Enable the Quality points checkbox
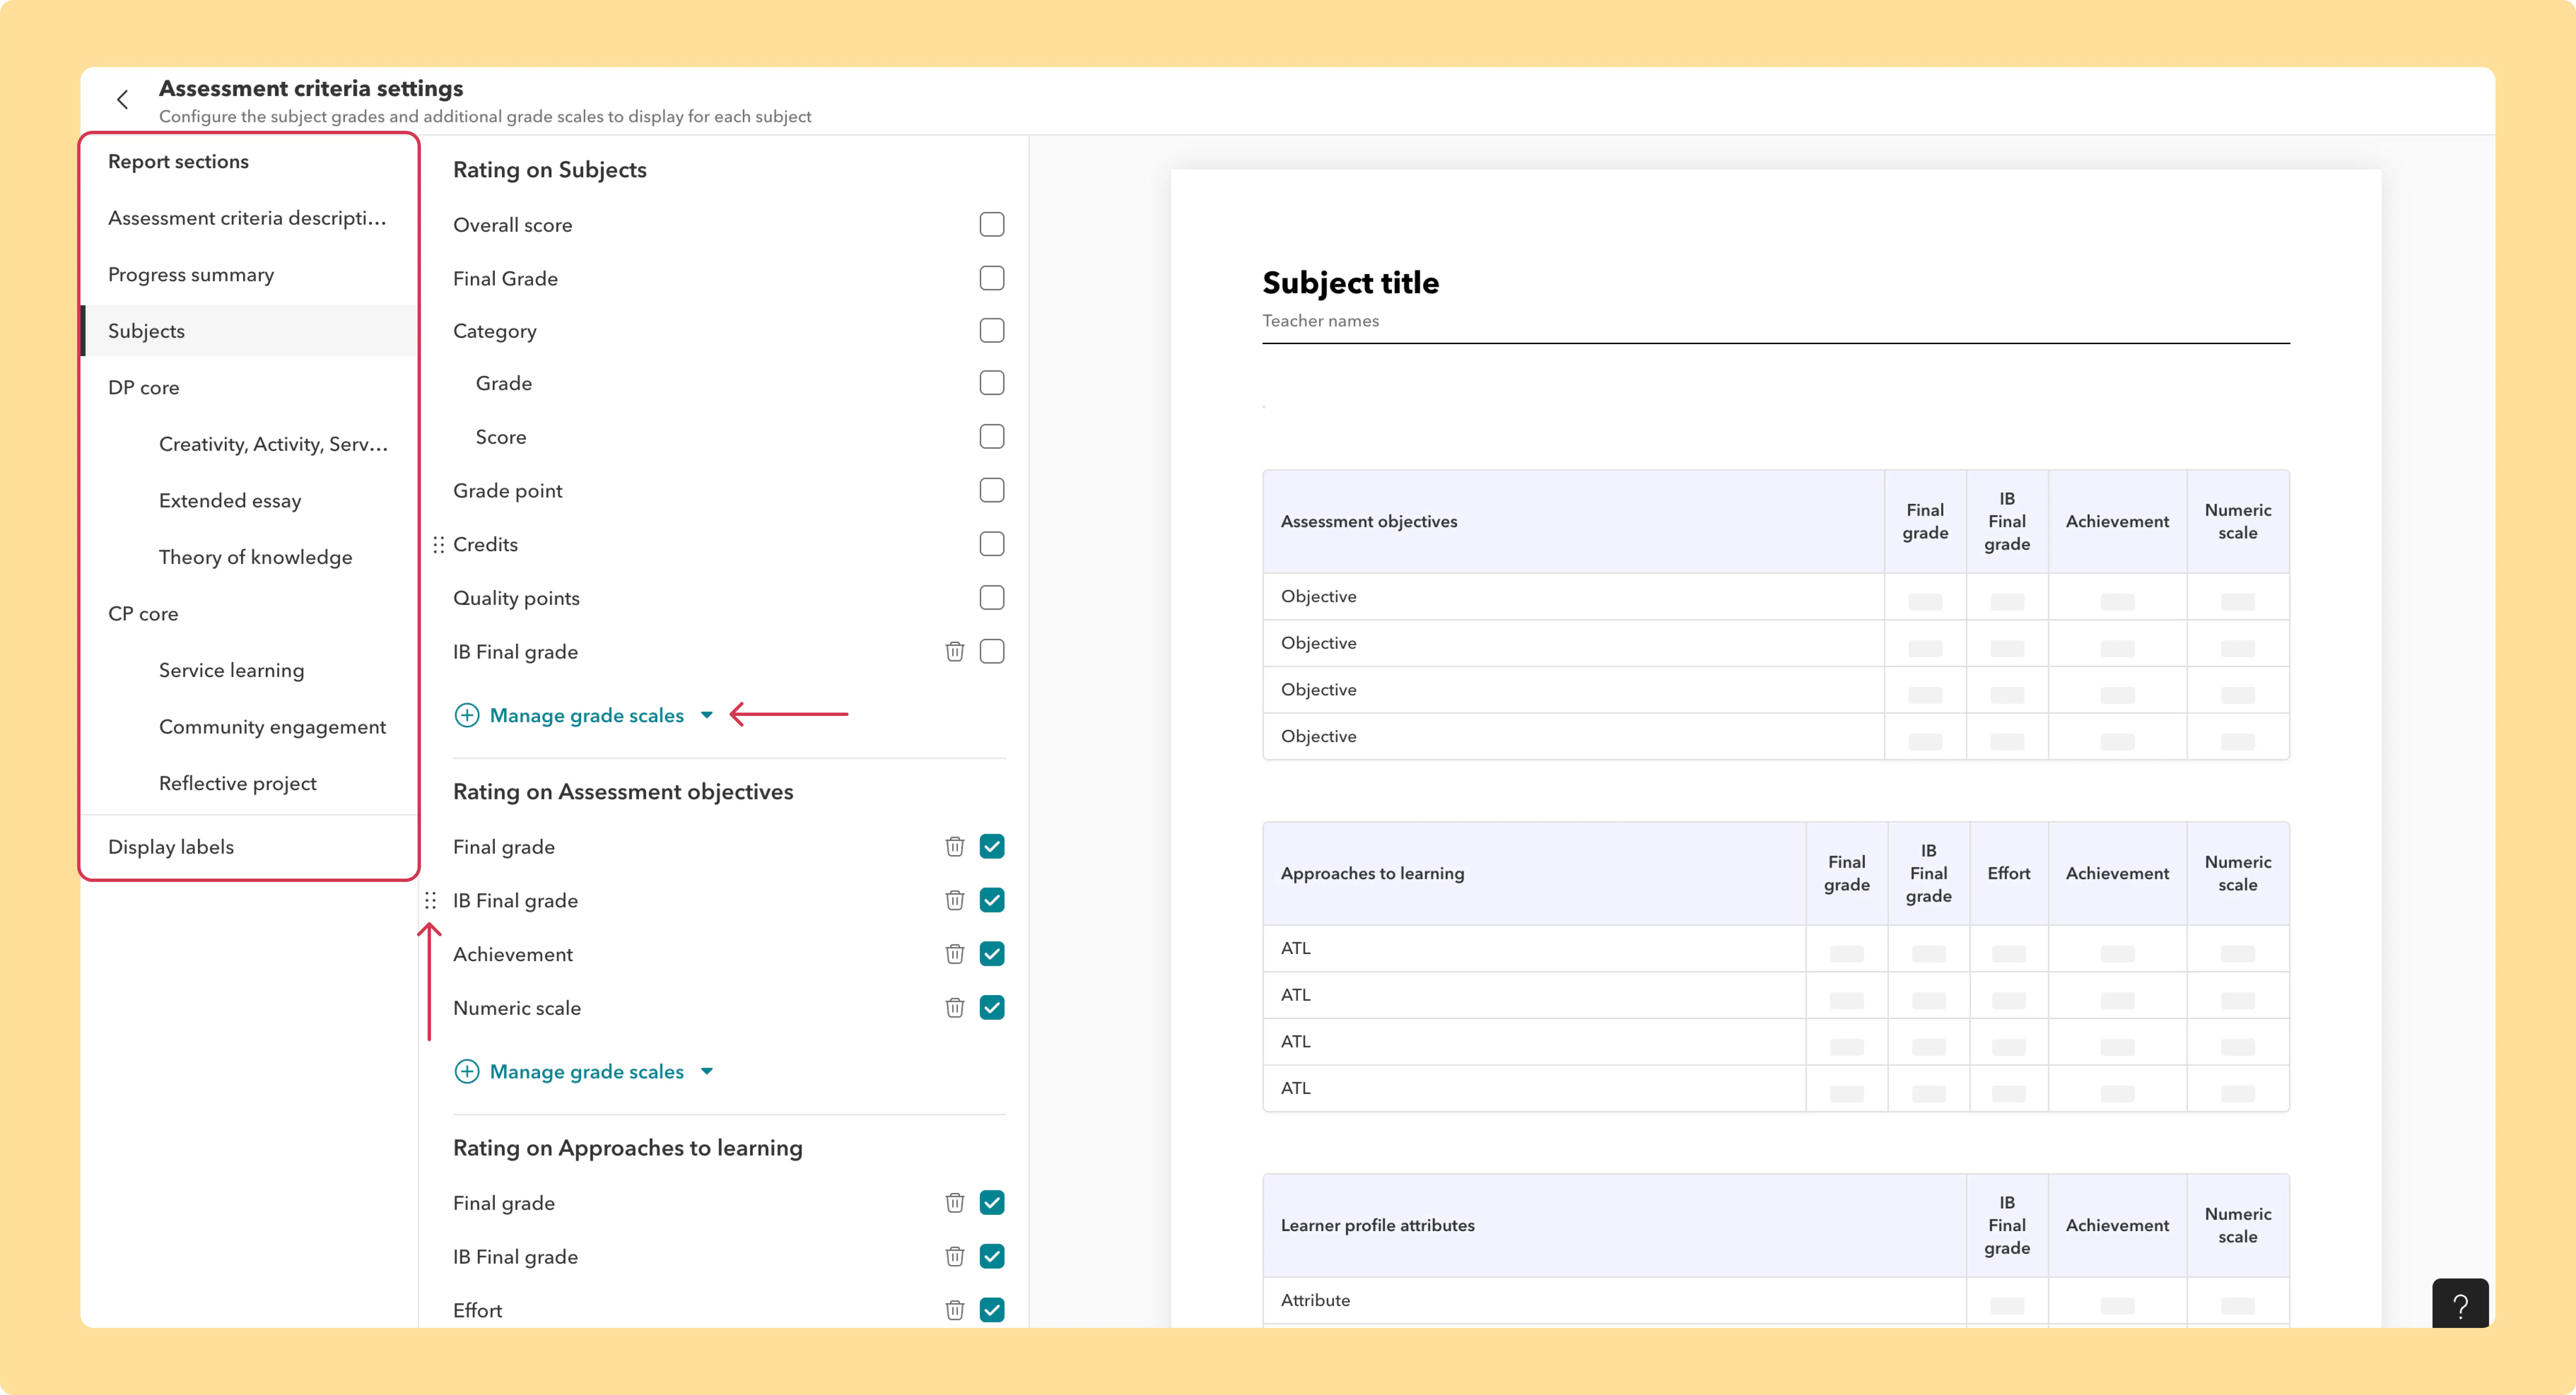Viewport: 2576px width, 1395px height. (992, 598)
